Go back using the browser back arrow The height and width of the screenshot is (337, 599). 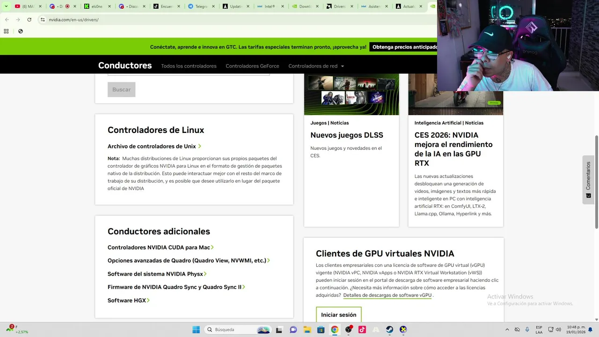[7, 20]
